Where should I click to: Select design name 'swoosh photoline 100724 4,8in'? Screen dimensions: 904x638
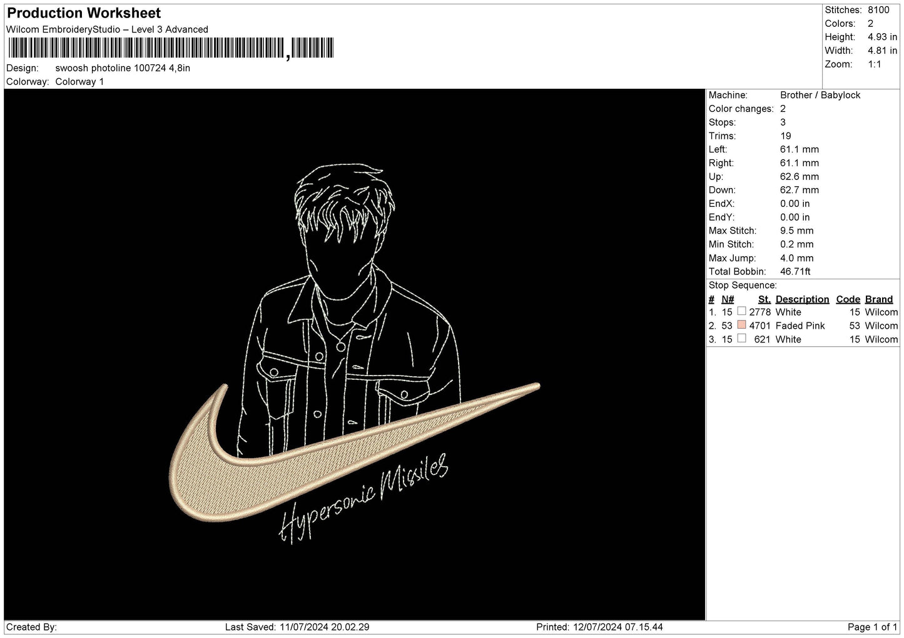click(123, 68)
